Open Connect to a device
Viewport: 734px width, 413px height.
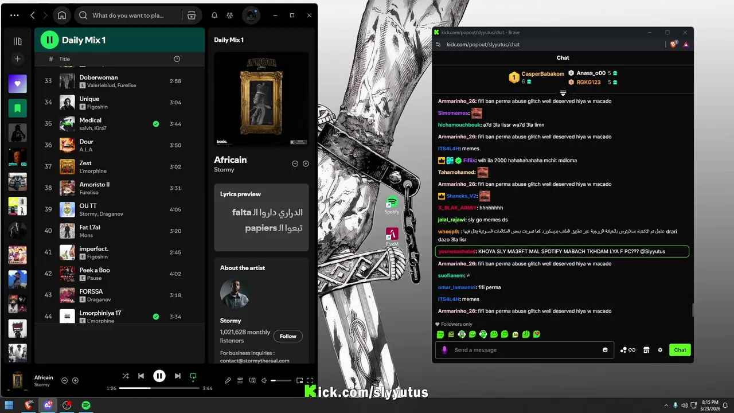pos(252,380)
